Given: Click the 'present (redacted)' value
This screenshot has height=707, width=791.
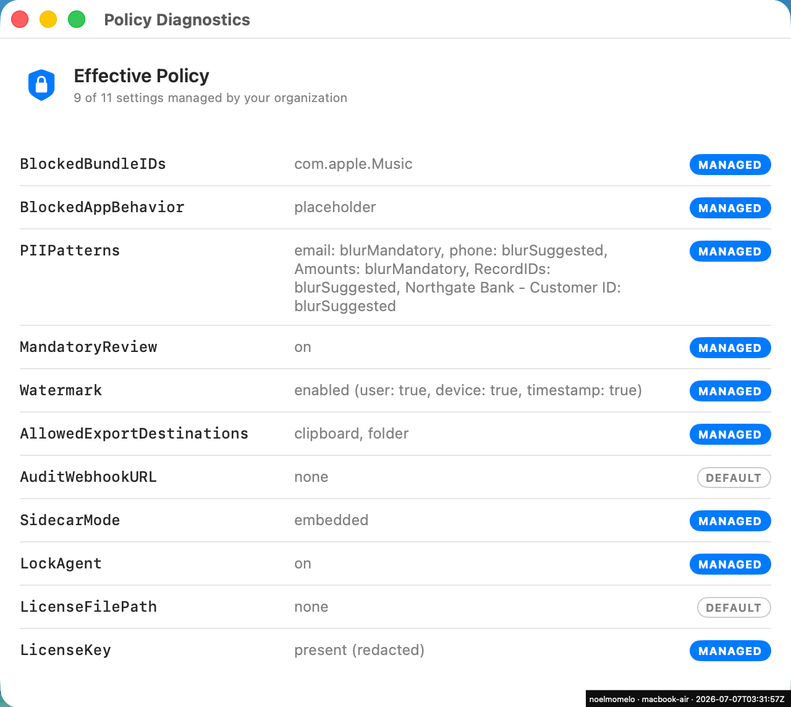Looking at the screenshot, I should (359, 650).
